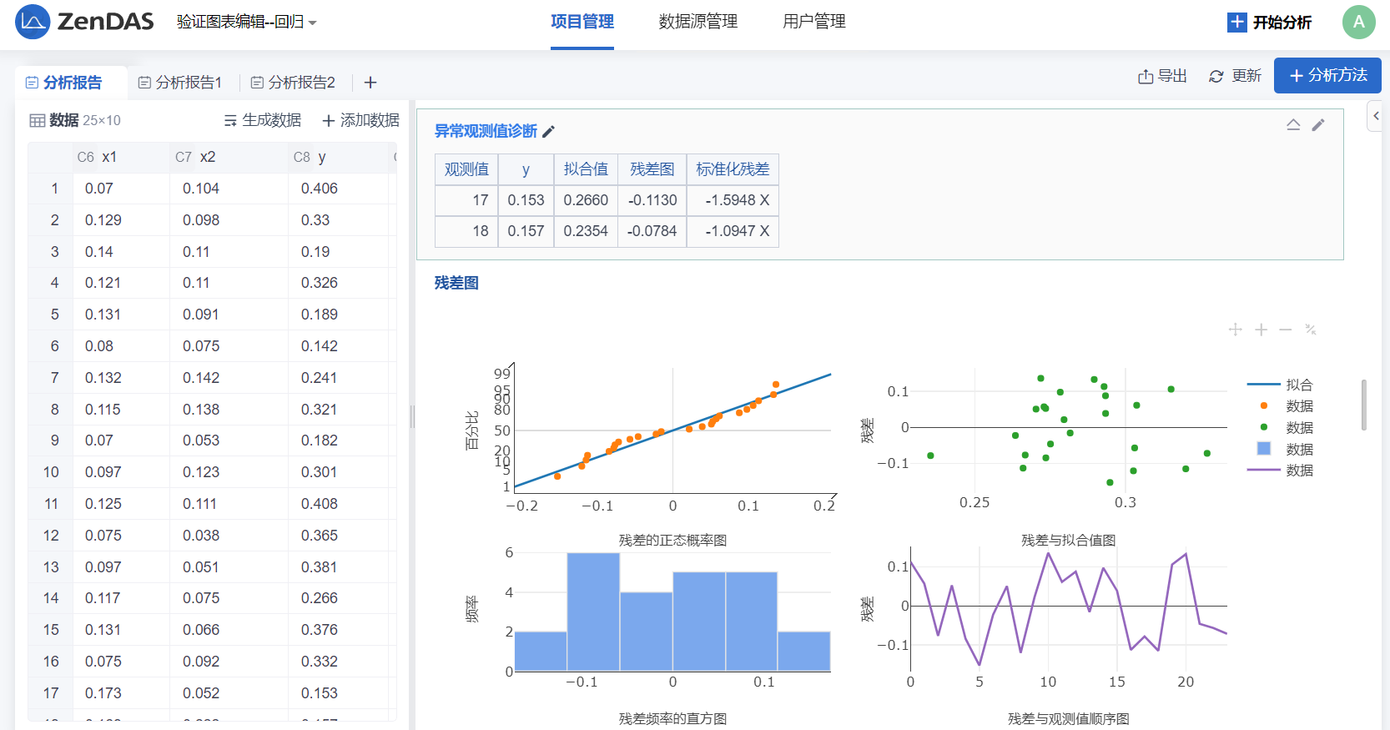
Task: Click the 残差图 table header
Action: pos(652,169)
